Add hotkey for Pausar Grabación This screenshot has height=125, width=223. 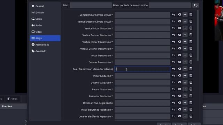click(x=185, y=89)
